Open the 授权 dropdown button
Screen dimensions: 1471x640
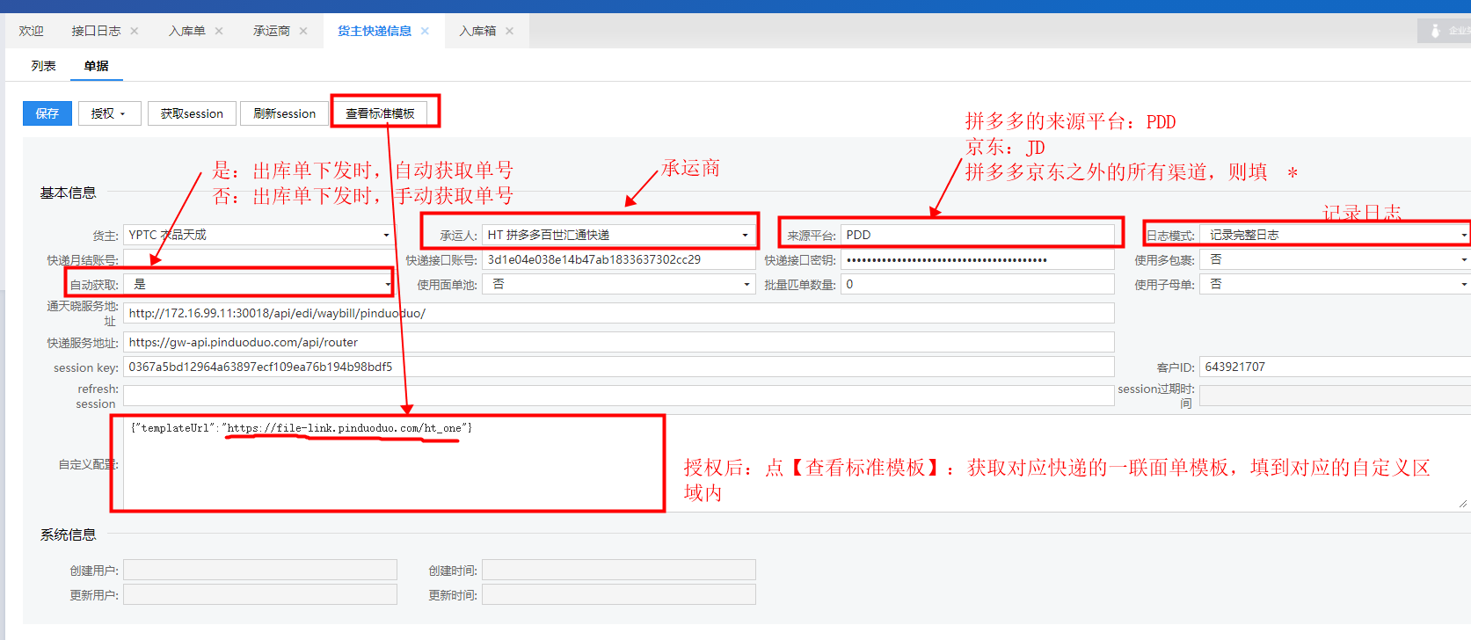(109, 113)
